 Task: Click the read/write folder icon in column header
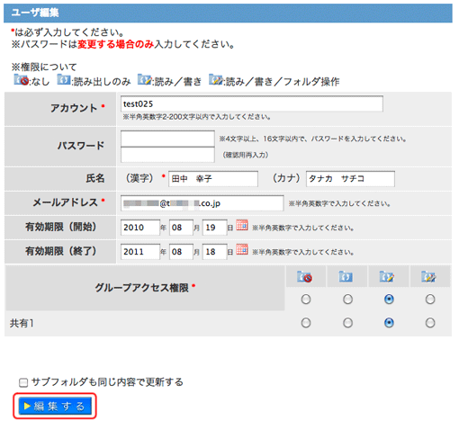point(387,276)
